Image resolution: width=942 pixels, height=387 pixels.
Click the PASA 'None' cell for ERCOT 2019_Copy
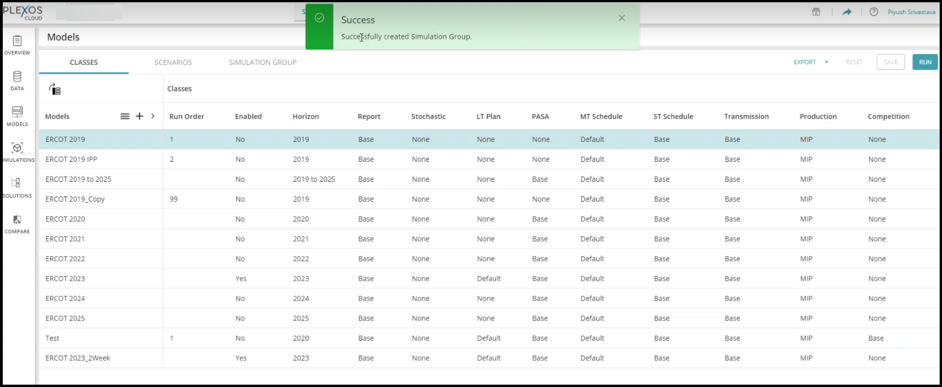(541, 199)
